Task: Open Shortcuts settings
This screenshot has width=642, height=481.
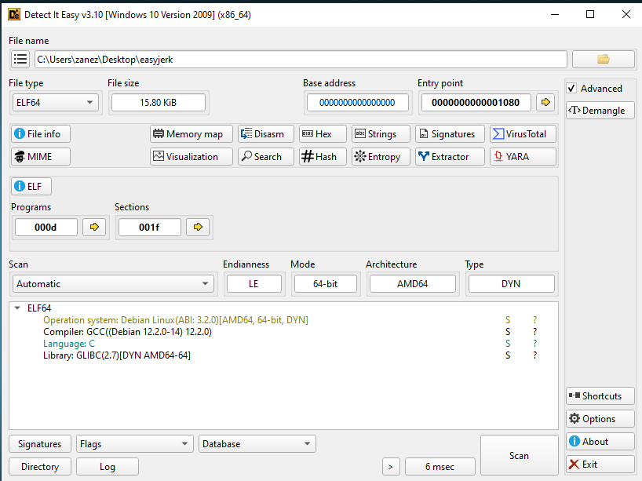Action: [600, 395]
